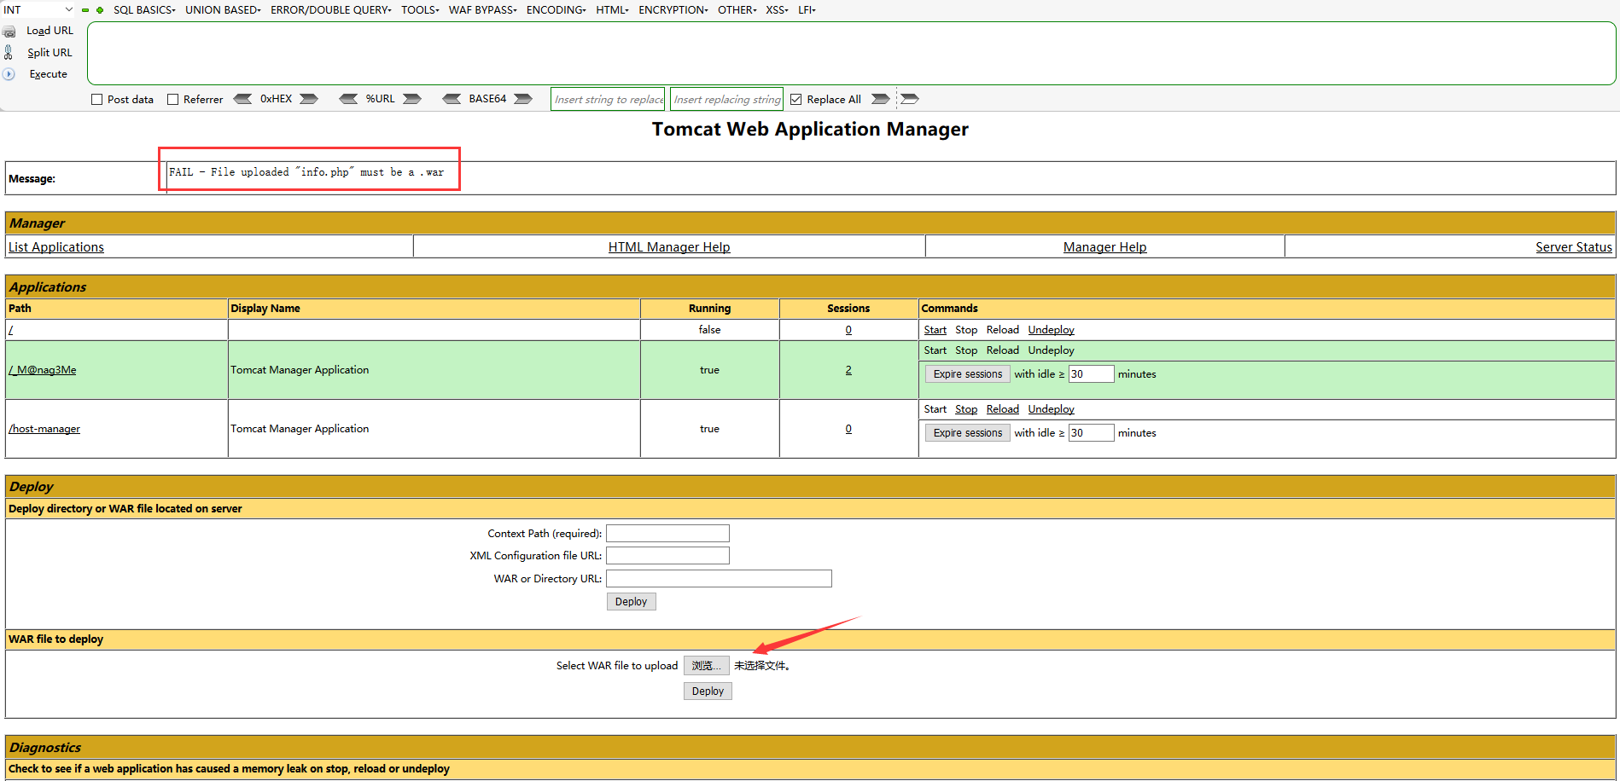Open the Server Status link

coord(1574,247)
